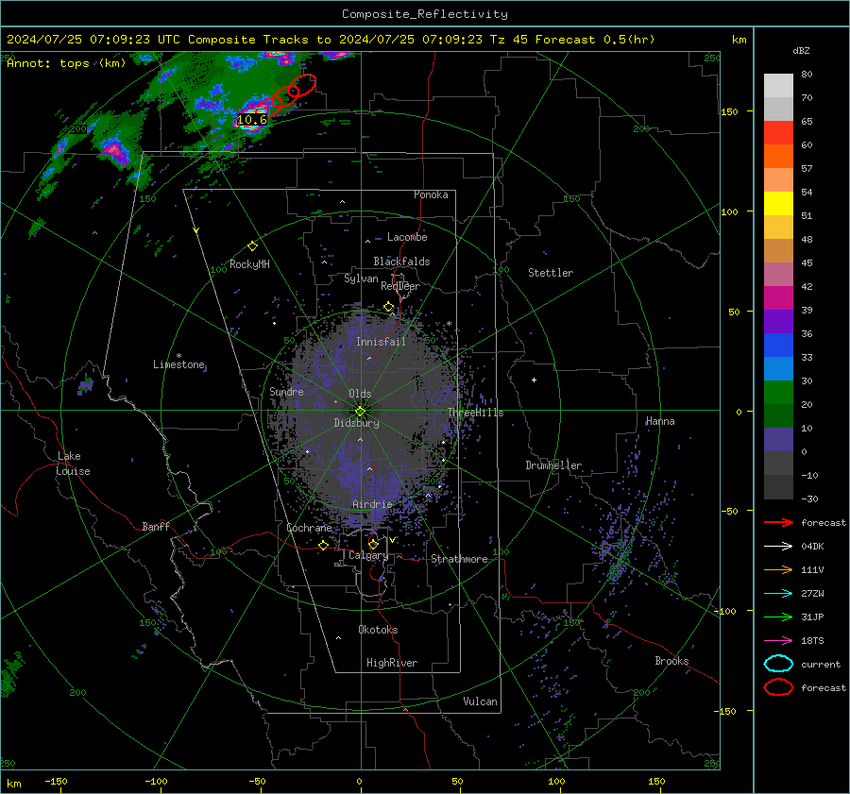
Task: Click the Drumheller label
Action: (x=553, y=465)
